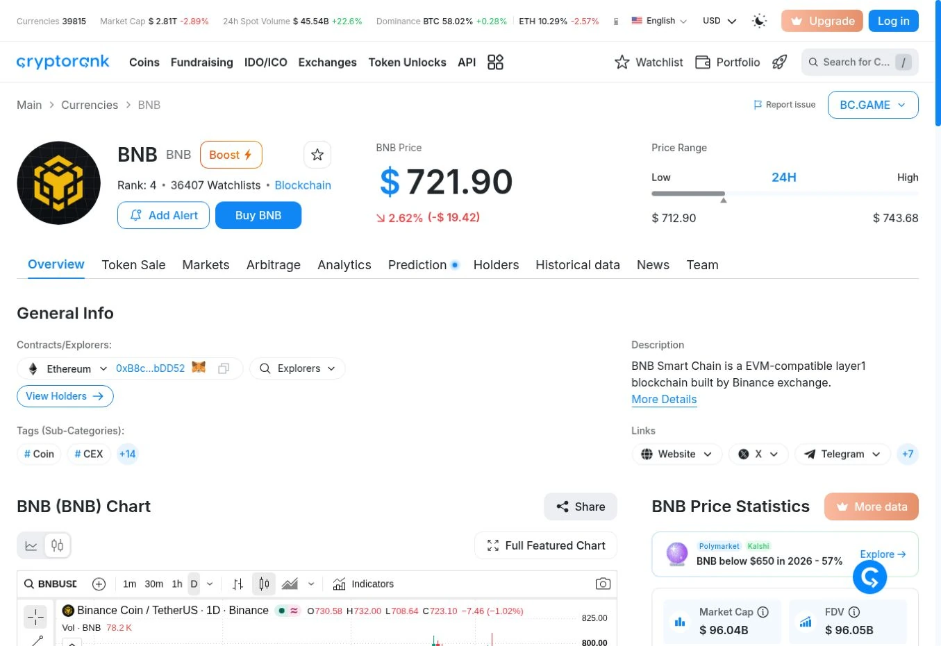
Task: Add BNB to favorites with star button
Action: (x=317, y=155)
